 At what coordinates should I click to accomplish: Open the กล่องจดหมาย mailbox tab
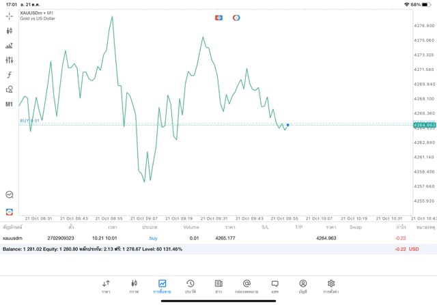(x=246, y=286)
